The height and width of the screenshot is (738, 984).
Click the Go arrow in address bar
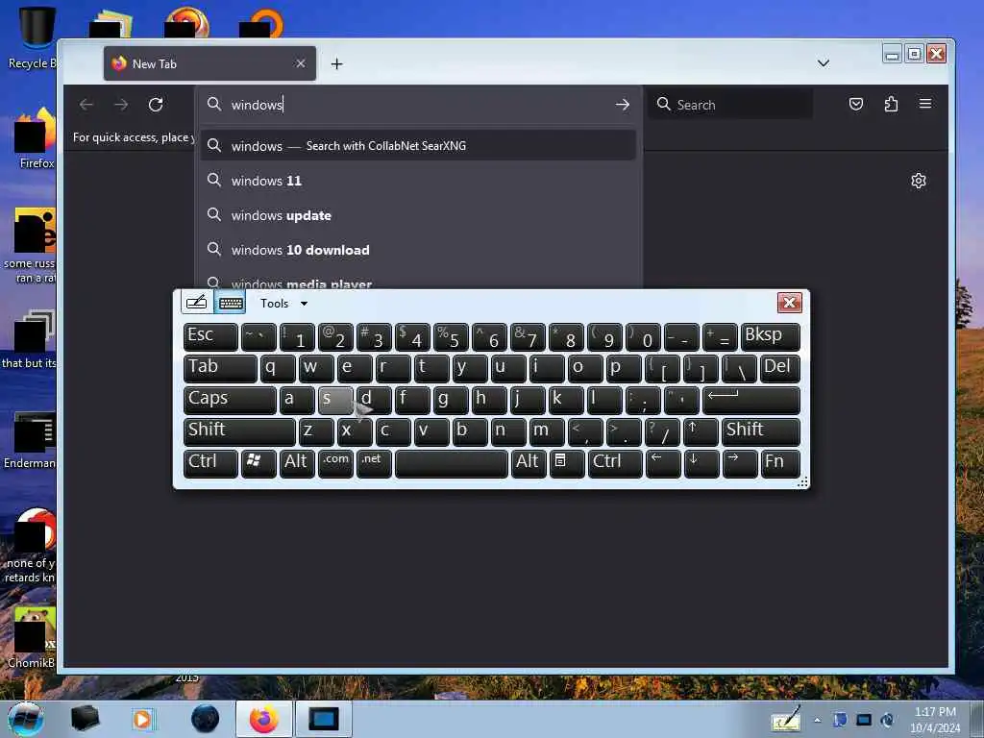pos(622,104)
